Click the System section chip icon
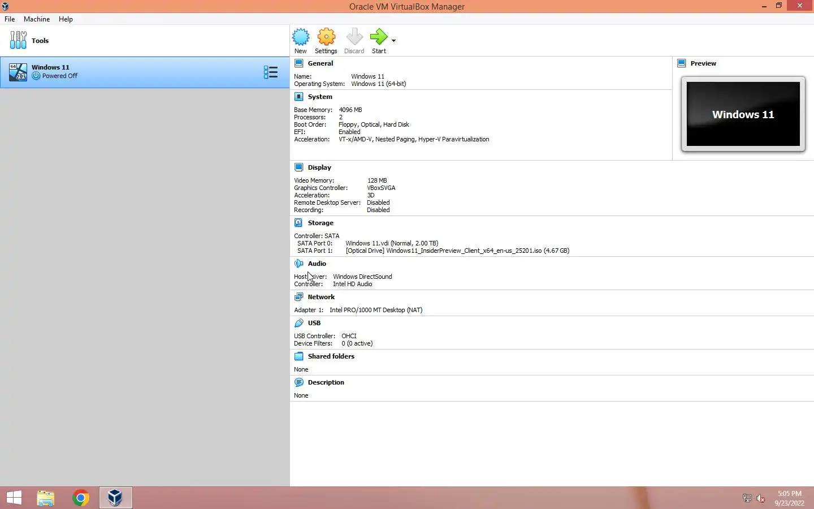The width and height of the screenshot is (814, 509). 299,97
